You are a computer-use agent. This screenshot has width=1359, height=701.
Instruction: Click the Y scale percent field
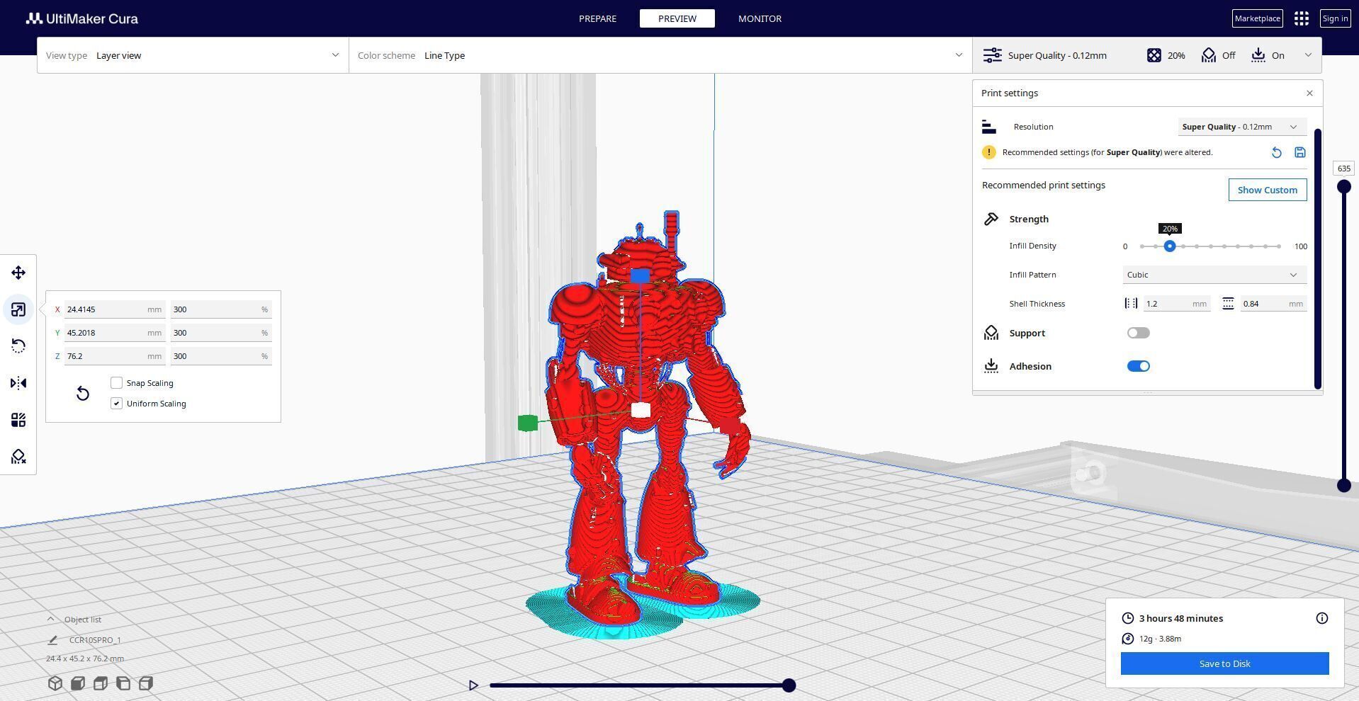point(221,333)
